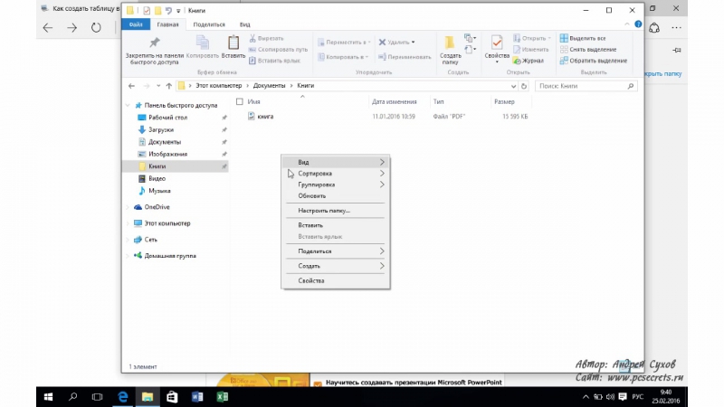Open Видео in sidebar
Screen dimensions: 724x407
point(157,178)
